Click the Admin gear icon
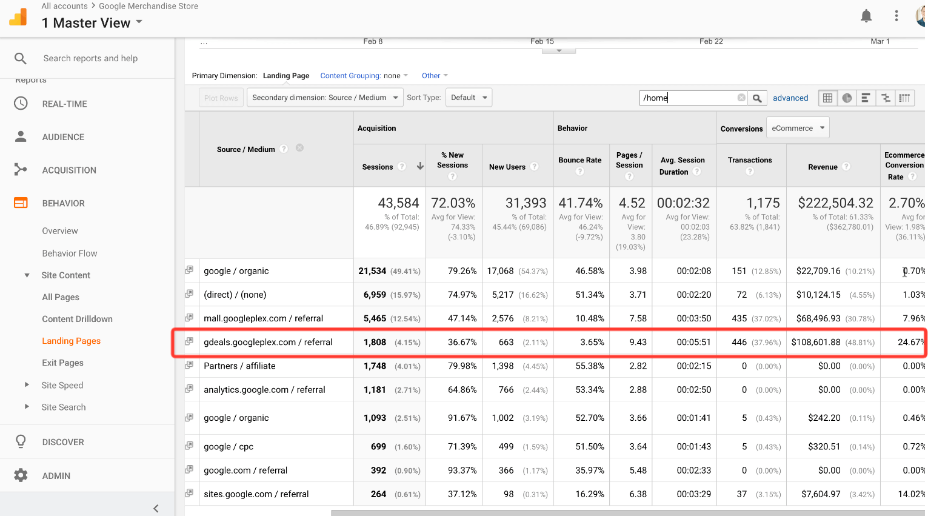The width and height of the screenshot is (928, 516). click(21, 475)
